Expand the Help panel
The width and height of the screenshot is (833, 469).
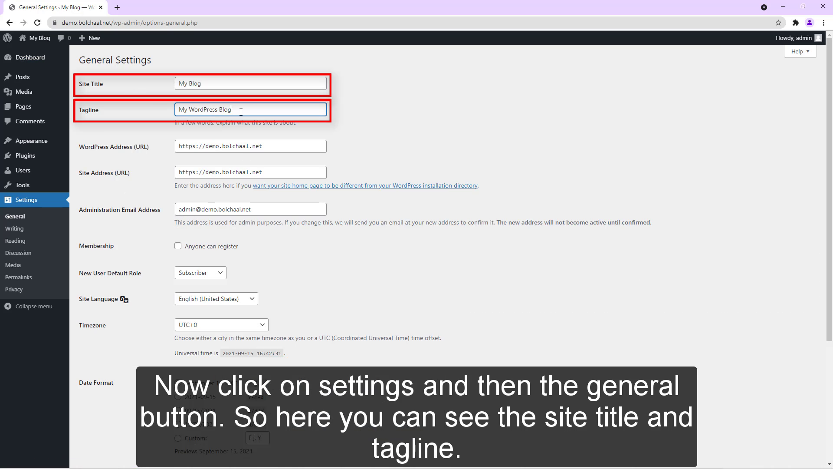(x=800, y=51)
